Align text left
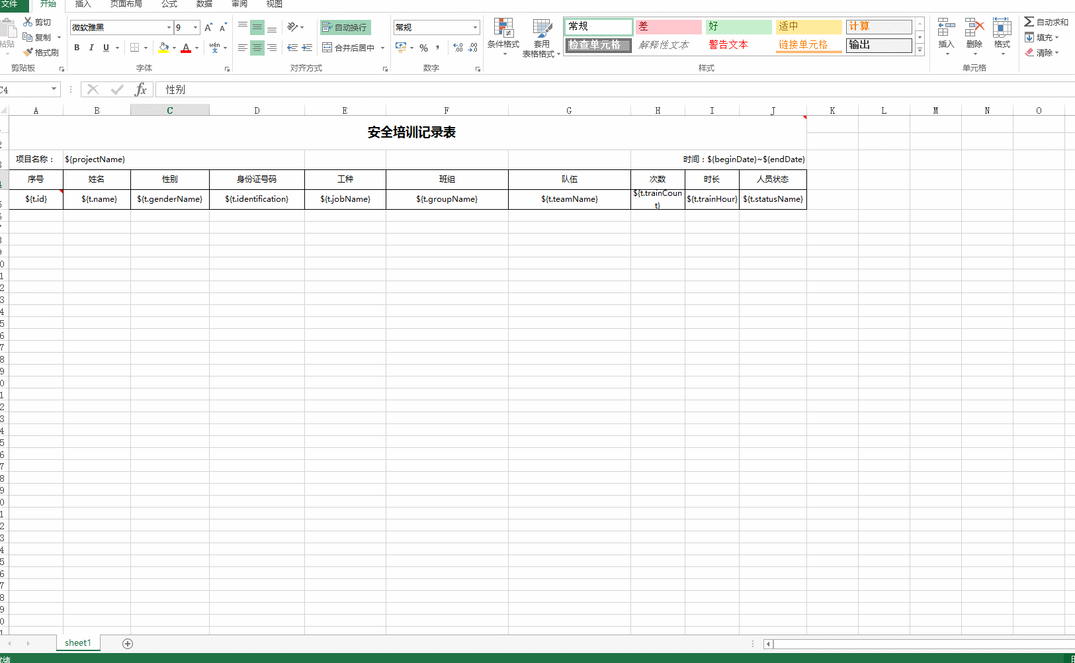This screenshot has height=663, width=1075. point(243,48)
